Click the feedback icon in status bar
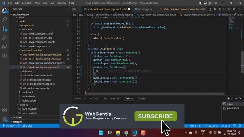 234,126
